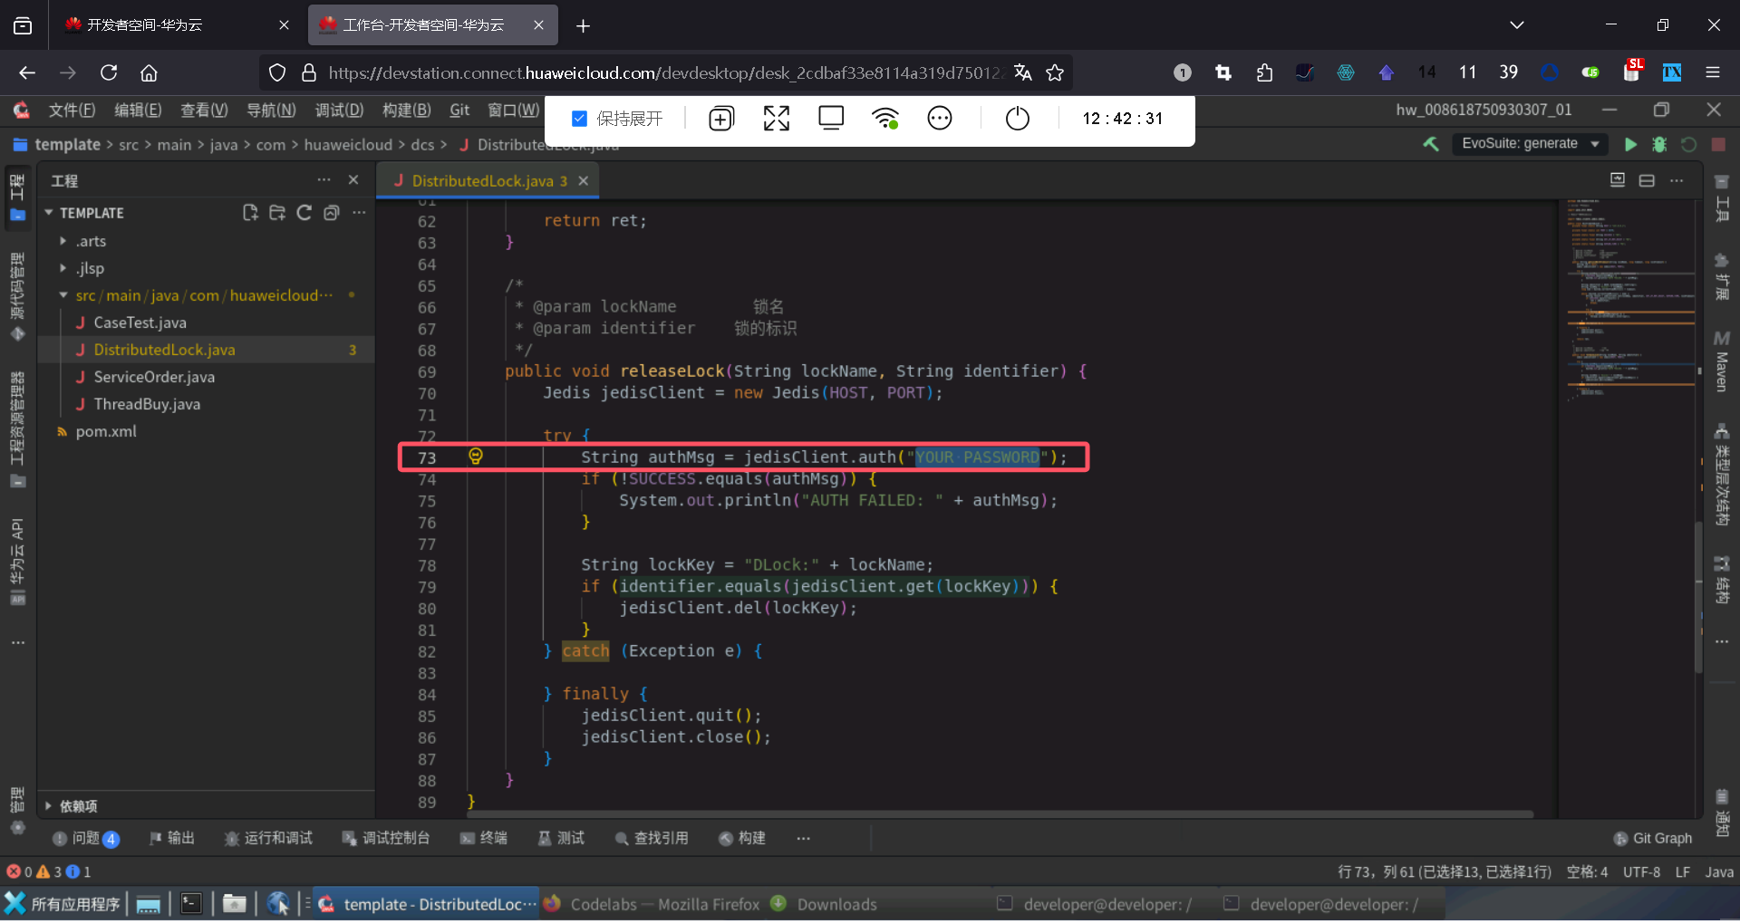Screen dimensions: 1740x924
Task: Click the fullscreen expand icon in floating toolbar
Action: tap(777, 119)
